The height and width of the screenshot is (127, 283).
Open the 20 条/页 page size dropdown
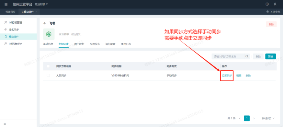click(x=268, y=118)
